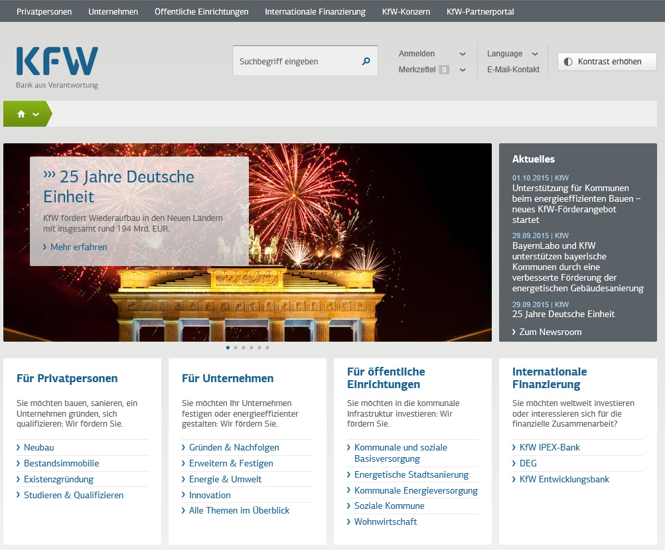Click the search magnifier icon
This screenshot has height=550, width=665.
[366, 60]
